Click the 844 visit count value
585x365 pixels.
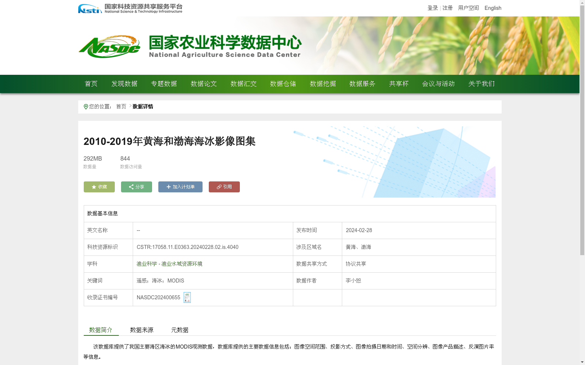(x=125, y=159)
